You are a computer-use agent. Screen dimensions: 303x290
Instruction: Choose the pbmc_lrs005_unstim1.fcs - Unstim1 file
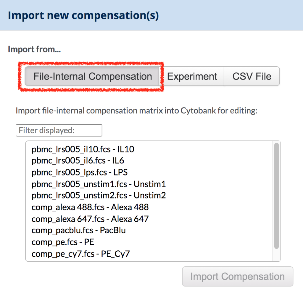click(x=99, y=184)
